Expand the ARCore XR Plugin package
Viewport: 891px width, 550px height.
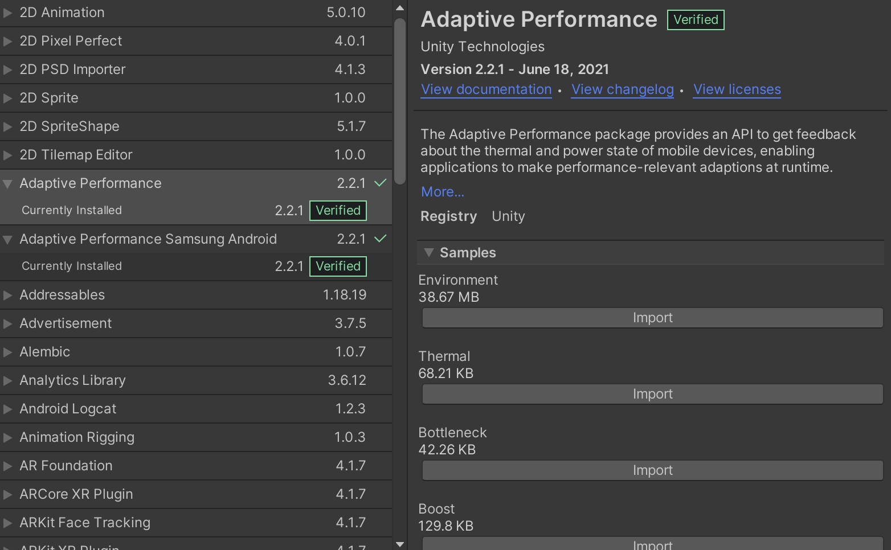click(7, 494)
